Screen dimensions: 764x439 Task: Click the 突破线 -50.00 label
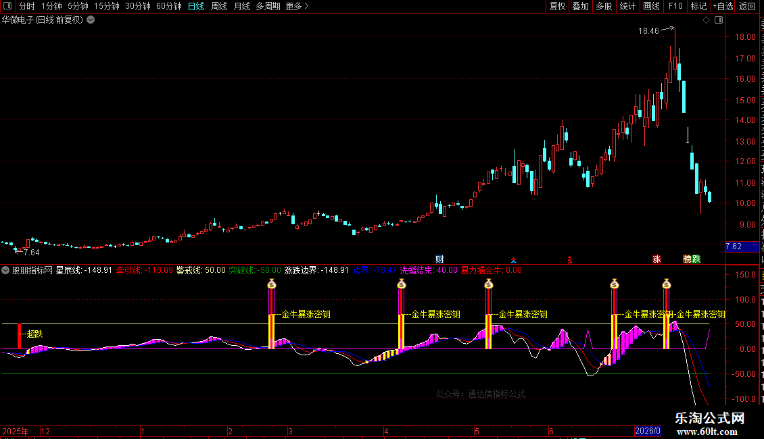[255, 270]
